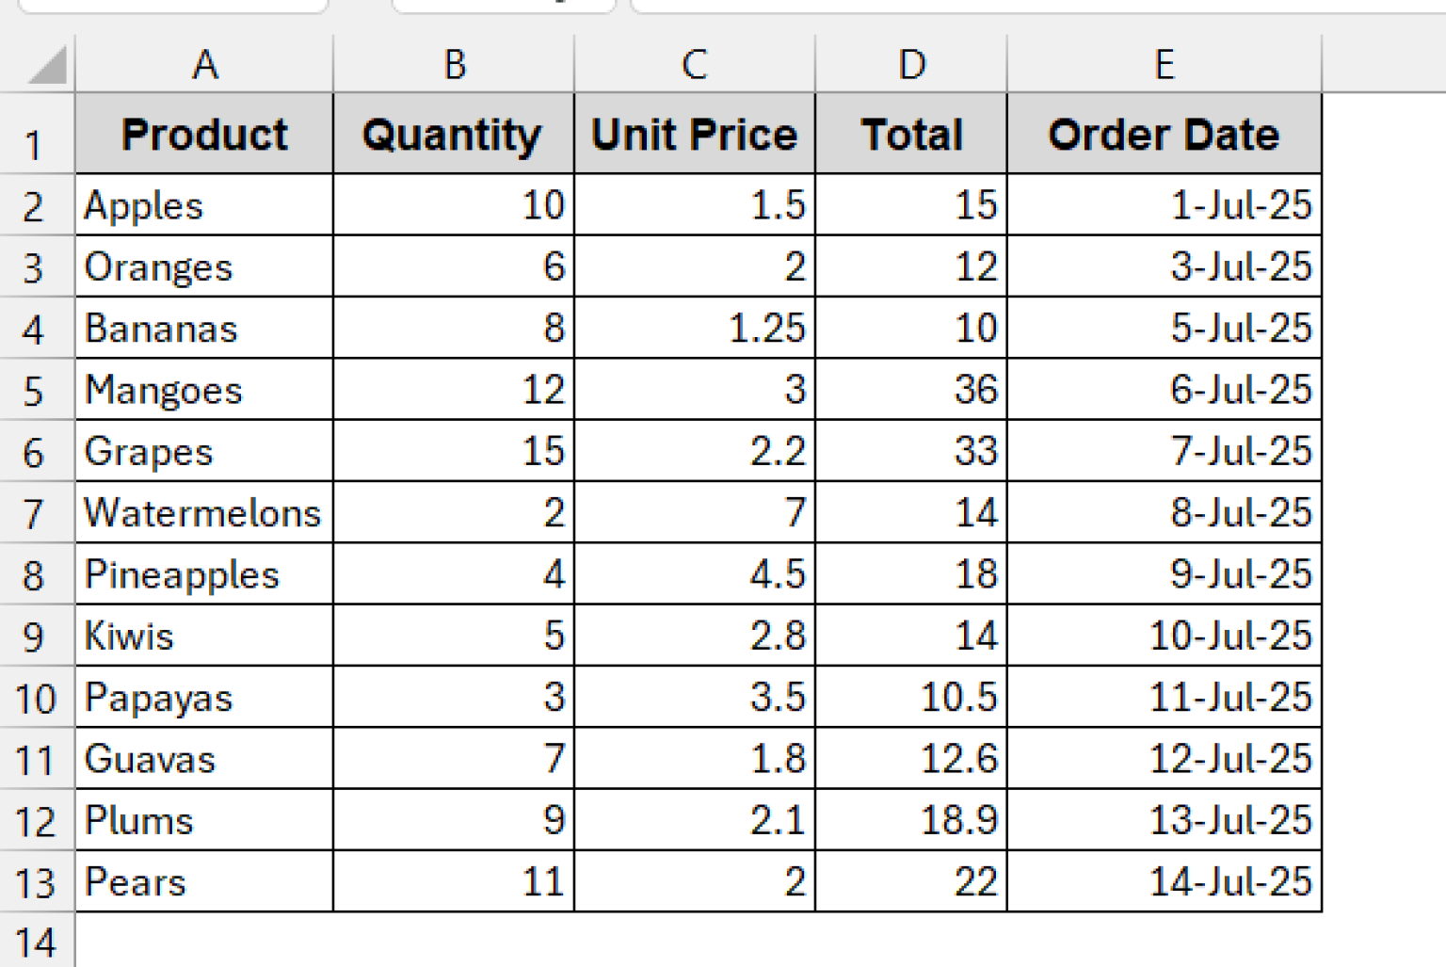
Task: Select the Quantity value 15 for Grapes
Action: pos(455,451)
